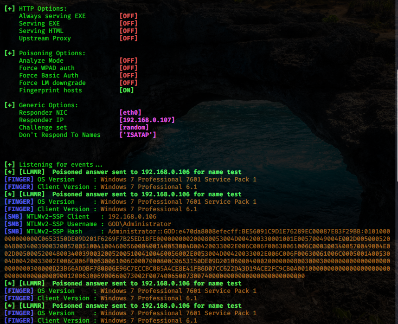Click hash line starting '02D00500052004800340039'
Viewport: 398px width, 324px height.
[x=197, y=253]
